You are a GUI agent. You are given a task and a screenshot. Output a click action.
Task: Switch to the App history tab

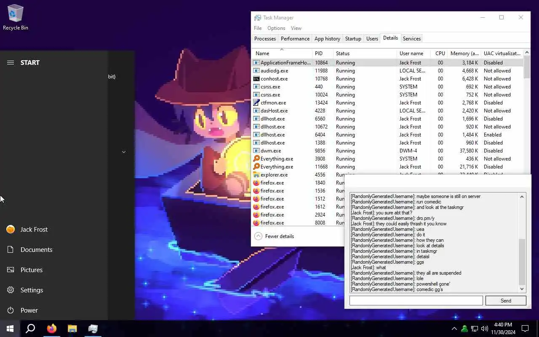click(x=327, y=38)
